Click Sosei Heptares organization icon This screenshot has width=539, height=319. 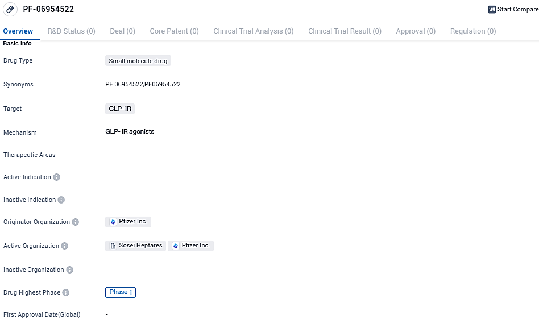(x=113, y=246)
